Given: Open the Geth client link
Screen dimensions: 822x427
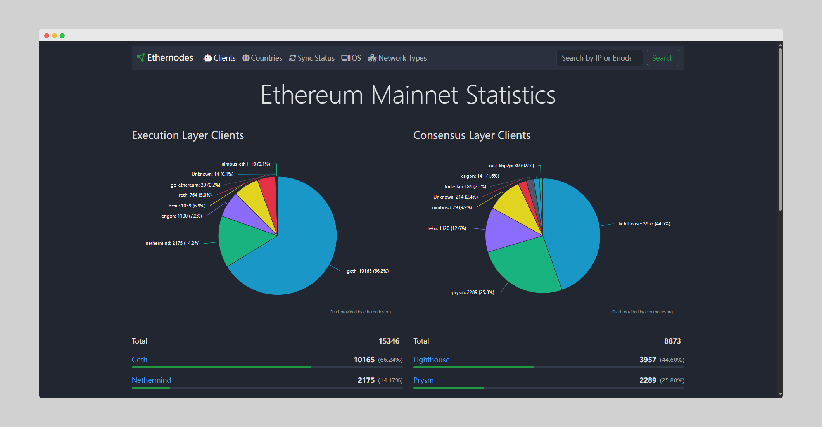Looking at the screenshot, I should pyautogui.click(x=140, y=360).
